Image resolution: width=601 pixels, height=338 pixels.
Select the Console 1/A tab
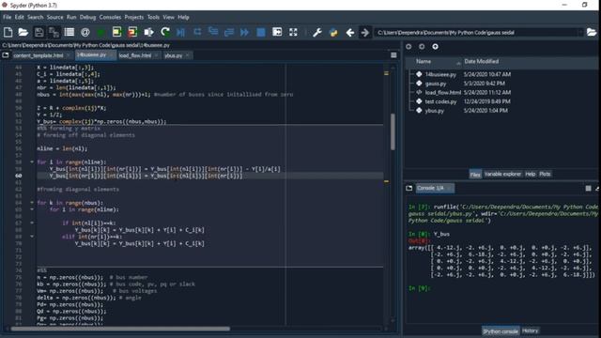(x=430, y=188)
